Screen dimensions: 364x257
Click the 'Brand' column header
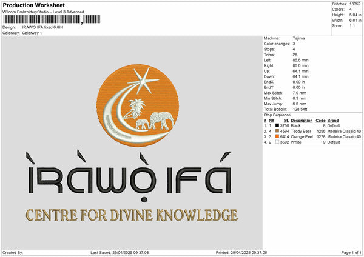[x=333, y=121]
